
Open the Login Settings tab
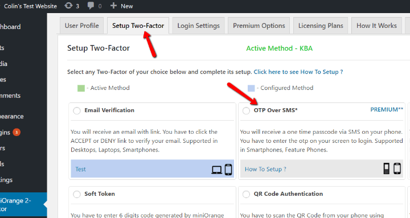[199, 26]
